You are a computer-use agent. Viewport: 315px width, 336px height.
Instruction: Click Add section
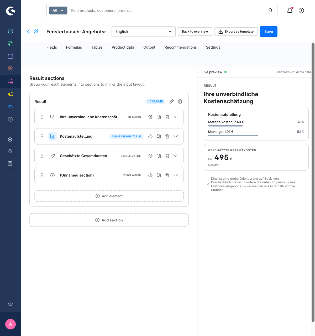(109, 220)
